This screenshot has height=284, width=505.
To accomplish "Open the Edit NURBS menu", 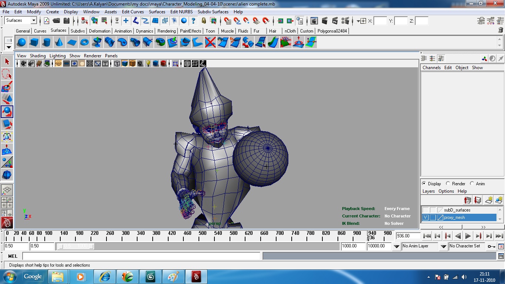I will [x=181, y=12].
